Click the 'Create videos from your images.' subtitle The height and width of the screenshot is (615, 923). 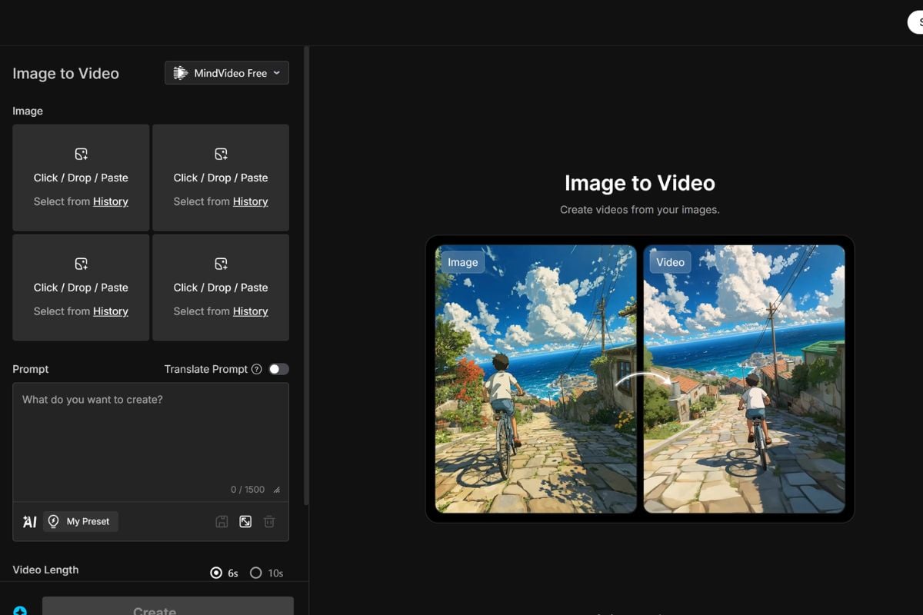[x=640, y=209]
